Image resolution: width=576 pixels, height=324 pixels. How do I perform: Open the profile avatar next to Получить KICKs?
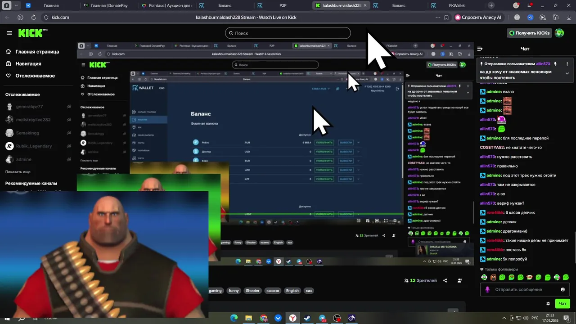[x=559, y=33]
